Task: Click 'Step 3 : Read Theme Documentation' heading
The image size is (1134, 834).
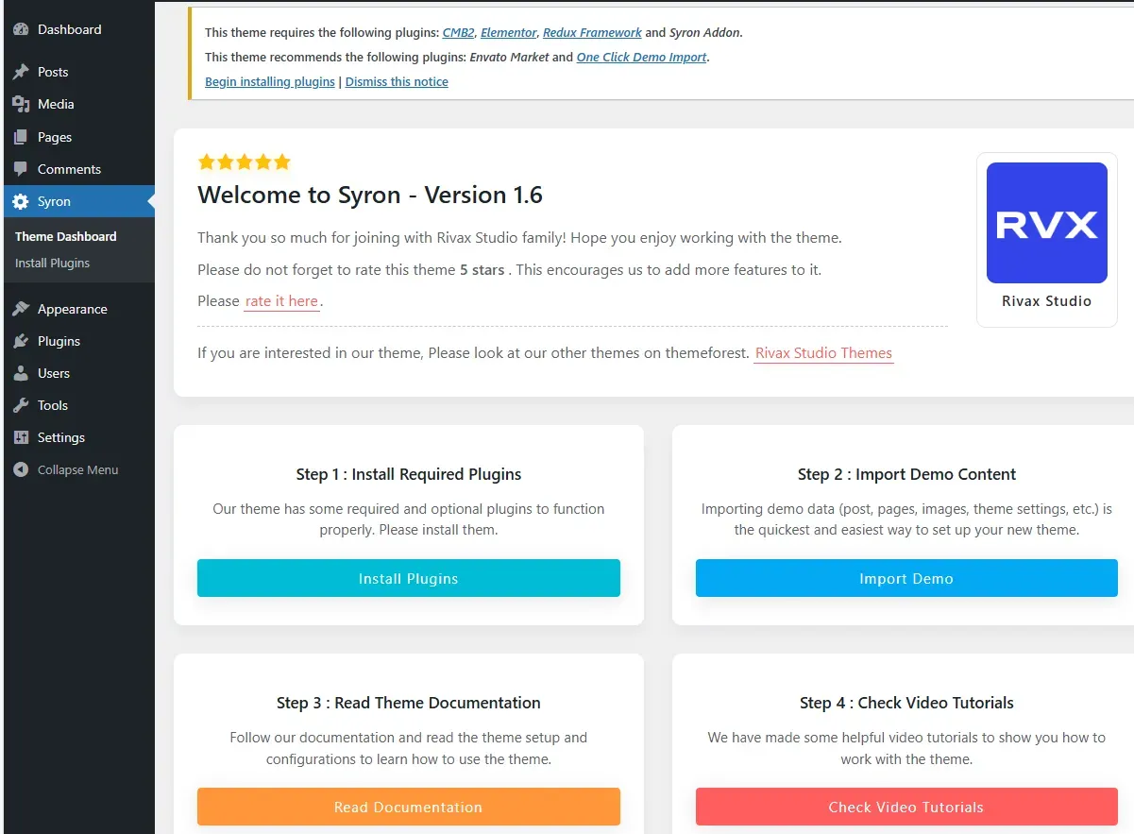Action: [x=409, y=703]
